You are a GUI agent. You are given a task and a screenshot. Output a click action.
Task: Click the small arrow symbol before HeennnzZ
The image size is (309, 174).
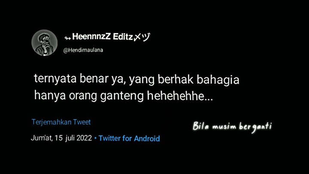pos(68,38)
